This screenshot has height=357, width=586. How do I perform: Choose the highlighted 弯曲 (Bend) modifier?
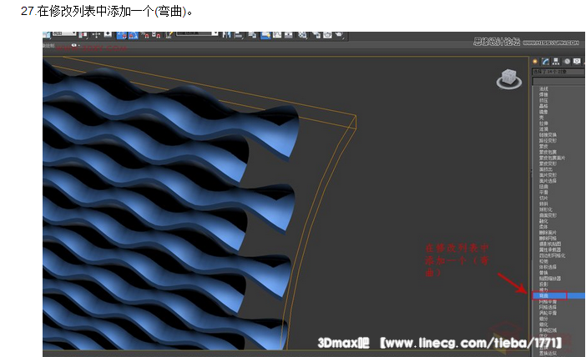[x=558, y=296]
